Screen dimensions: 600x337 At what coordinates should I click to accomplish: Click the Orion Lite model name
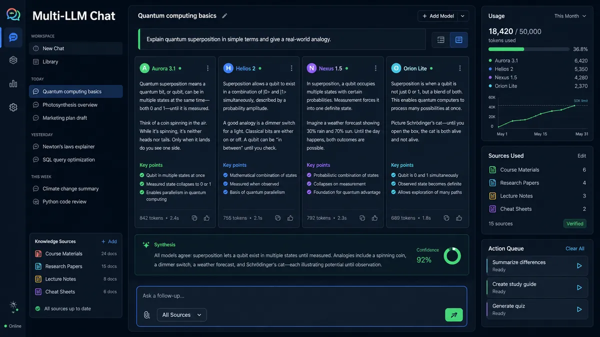[414, 68]
